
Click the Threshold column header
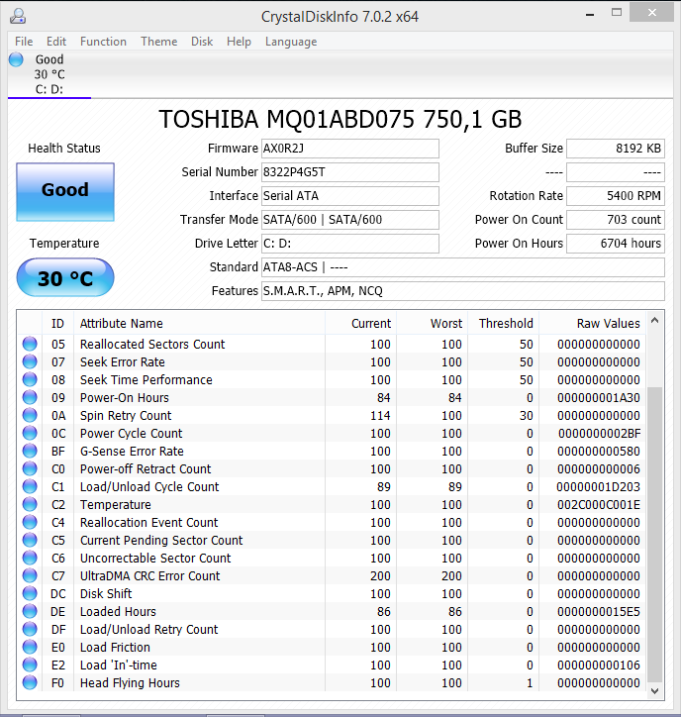pos(503,323)
